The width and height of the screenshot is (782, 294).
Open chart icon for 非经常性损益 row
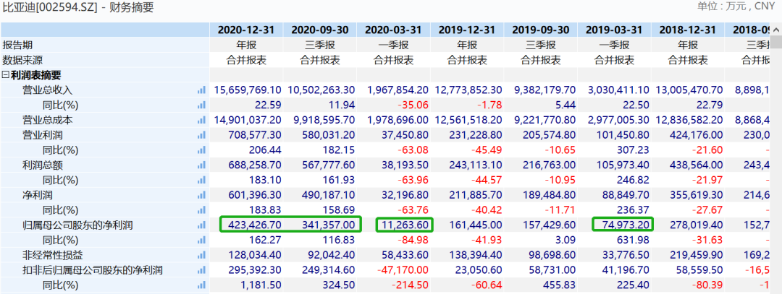pyautogui.click(x=201, y=255)
